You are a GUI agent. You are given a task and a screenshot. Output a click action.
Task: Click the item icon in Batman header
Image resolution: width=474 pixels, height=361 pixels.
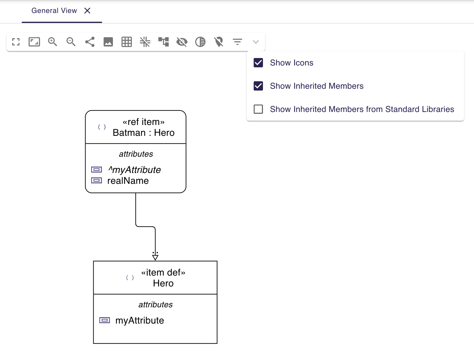[102, 127]
